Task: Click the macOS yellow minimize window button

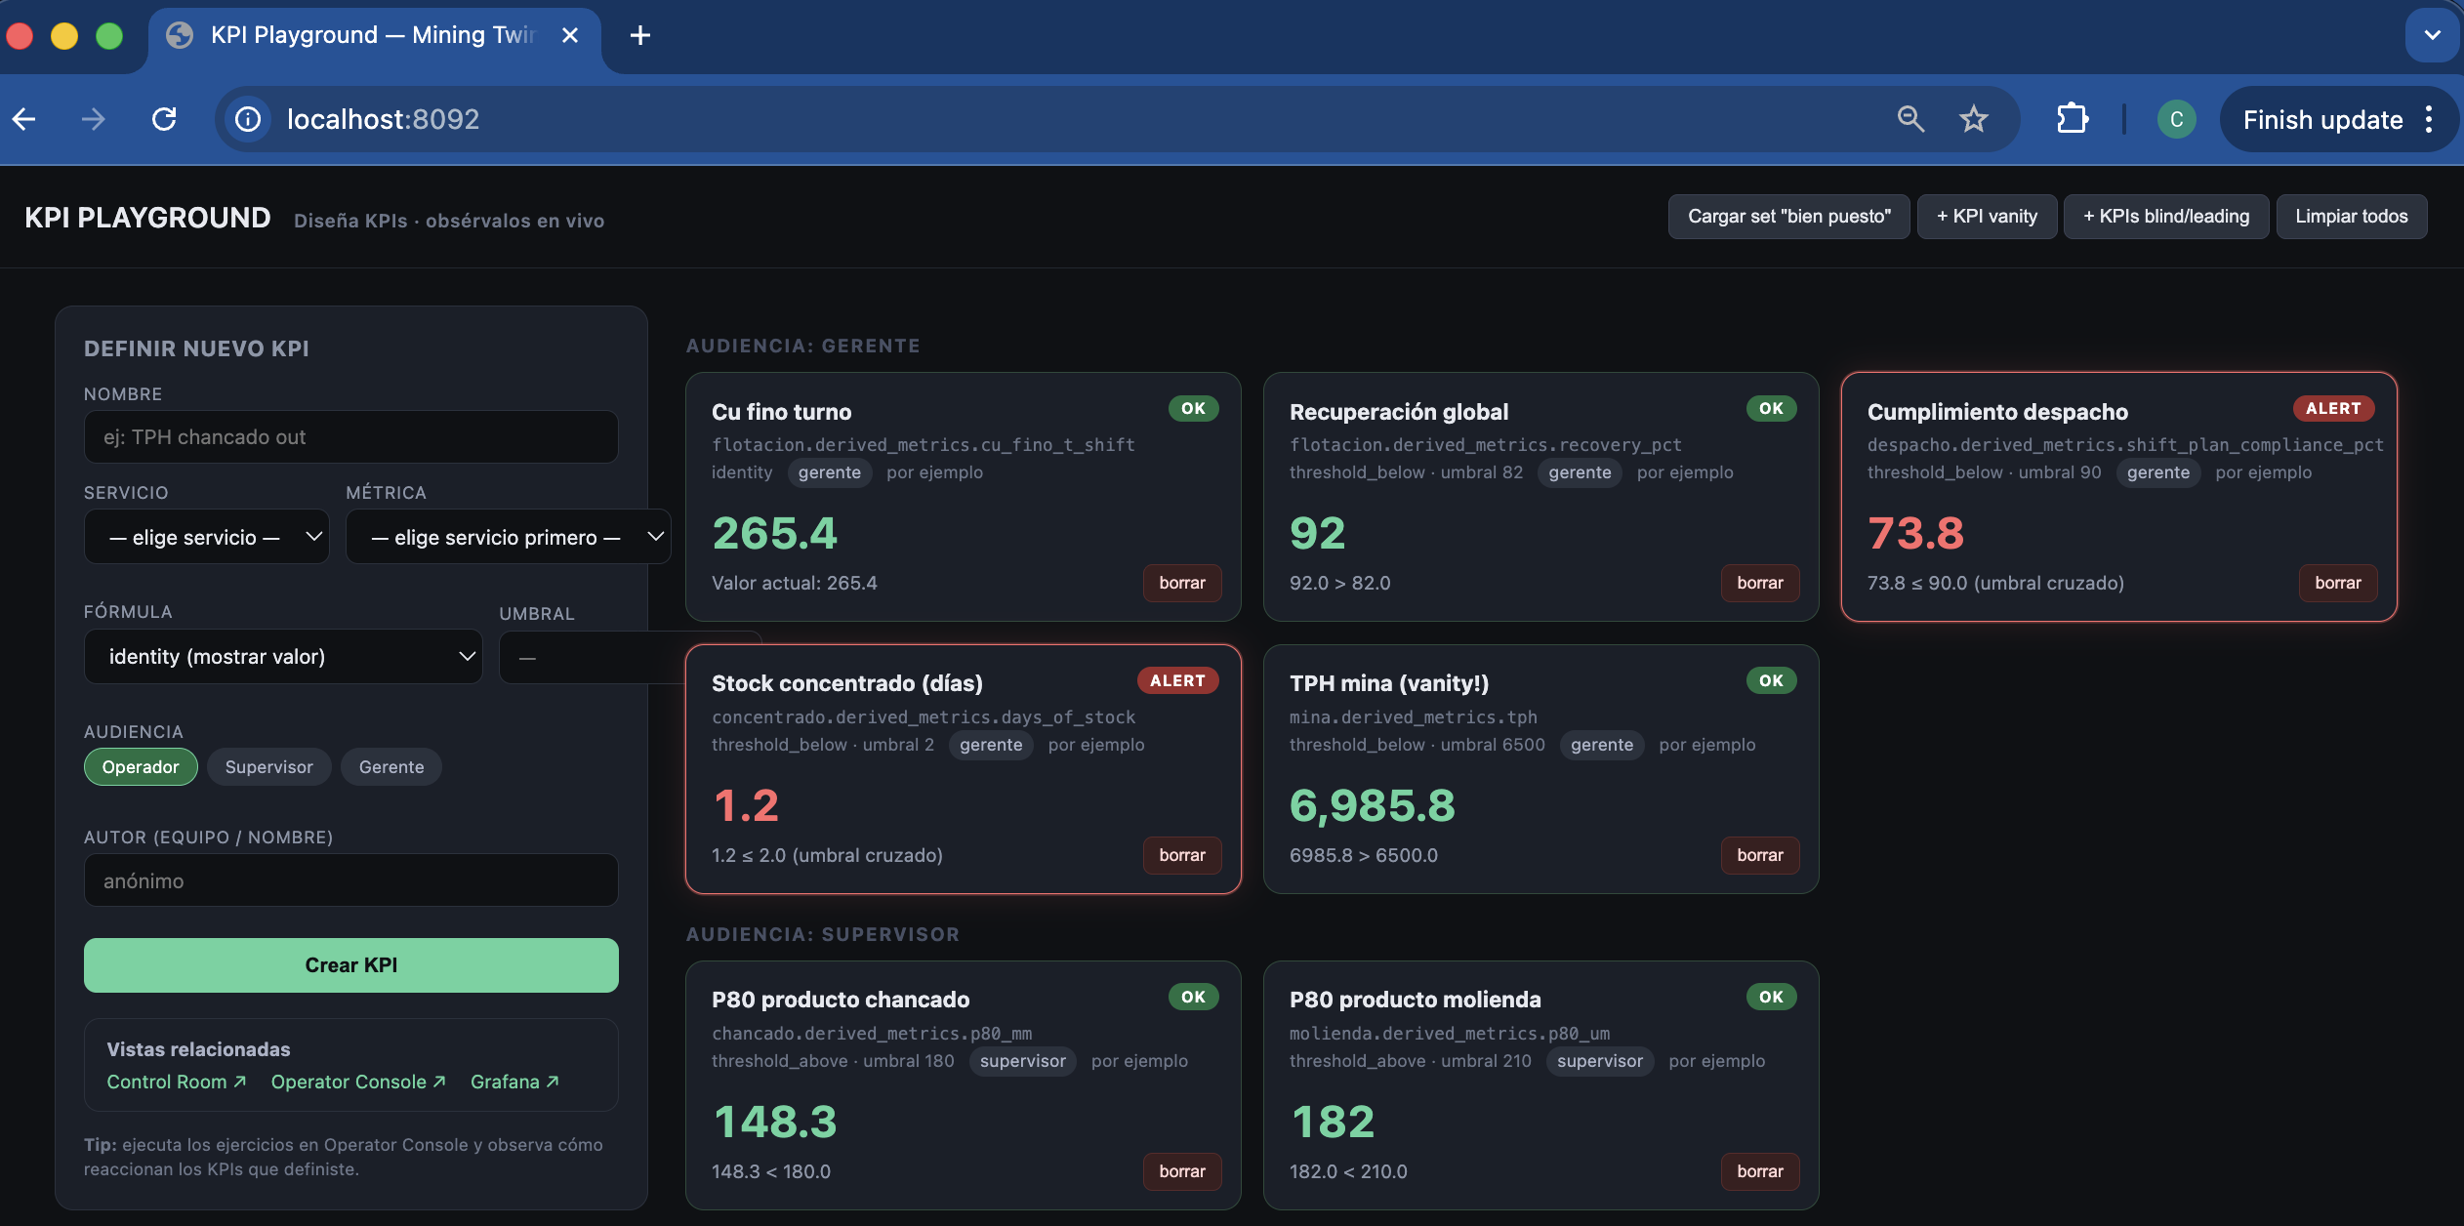Action: pos(64,36)
